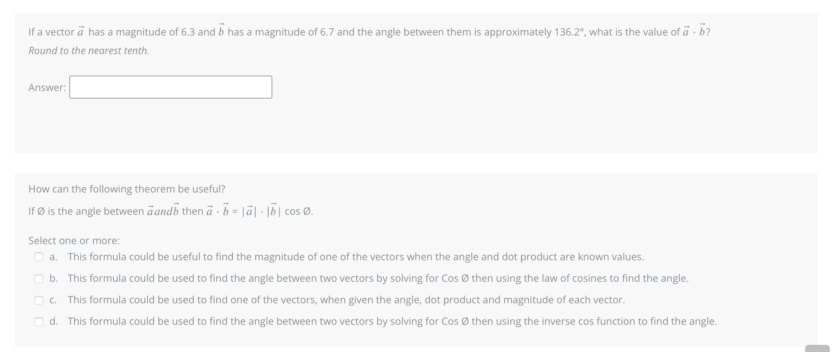Click inside the rounded answer box
The width and height of the screenshot is (832, 352).
pyautogui.click(x=170, y=87)
